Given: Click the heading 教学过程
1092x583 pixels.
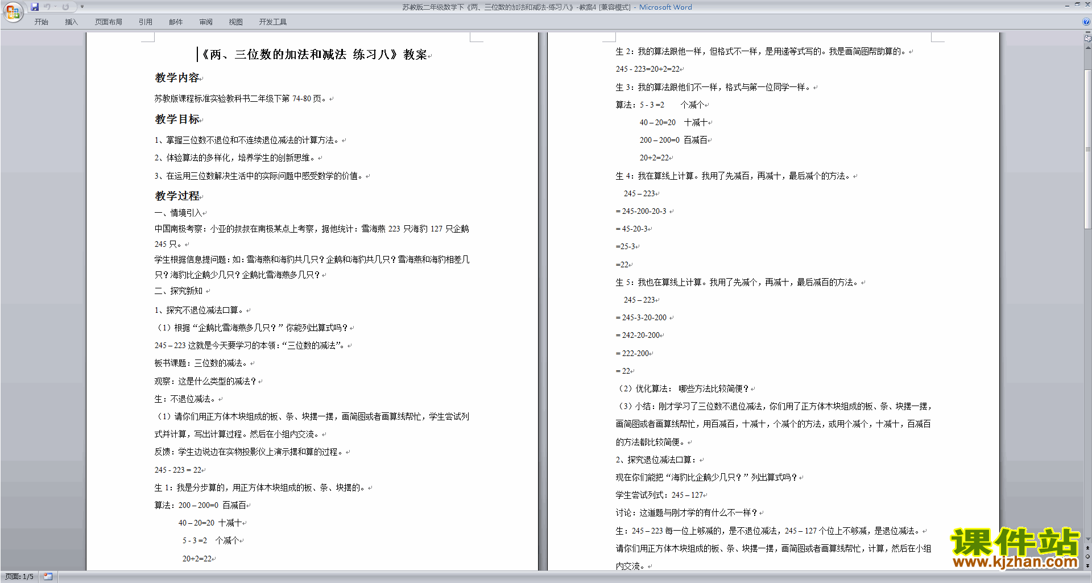Looking at the screenshot, I should pyautogui.click(x=177, y=196).
